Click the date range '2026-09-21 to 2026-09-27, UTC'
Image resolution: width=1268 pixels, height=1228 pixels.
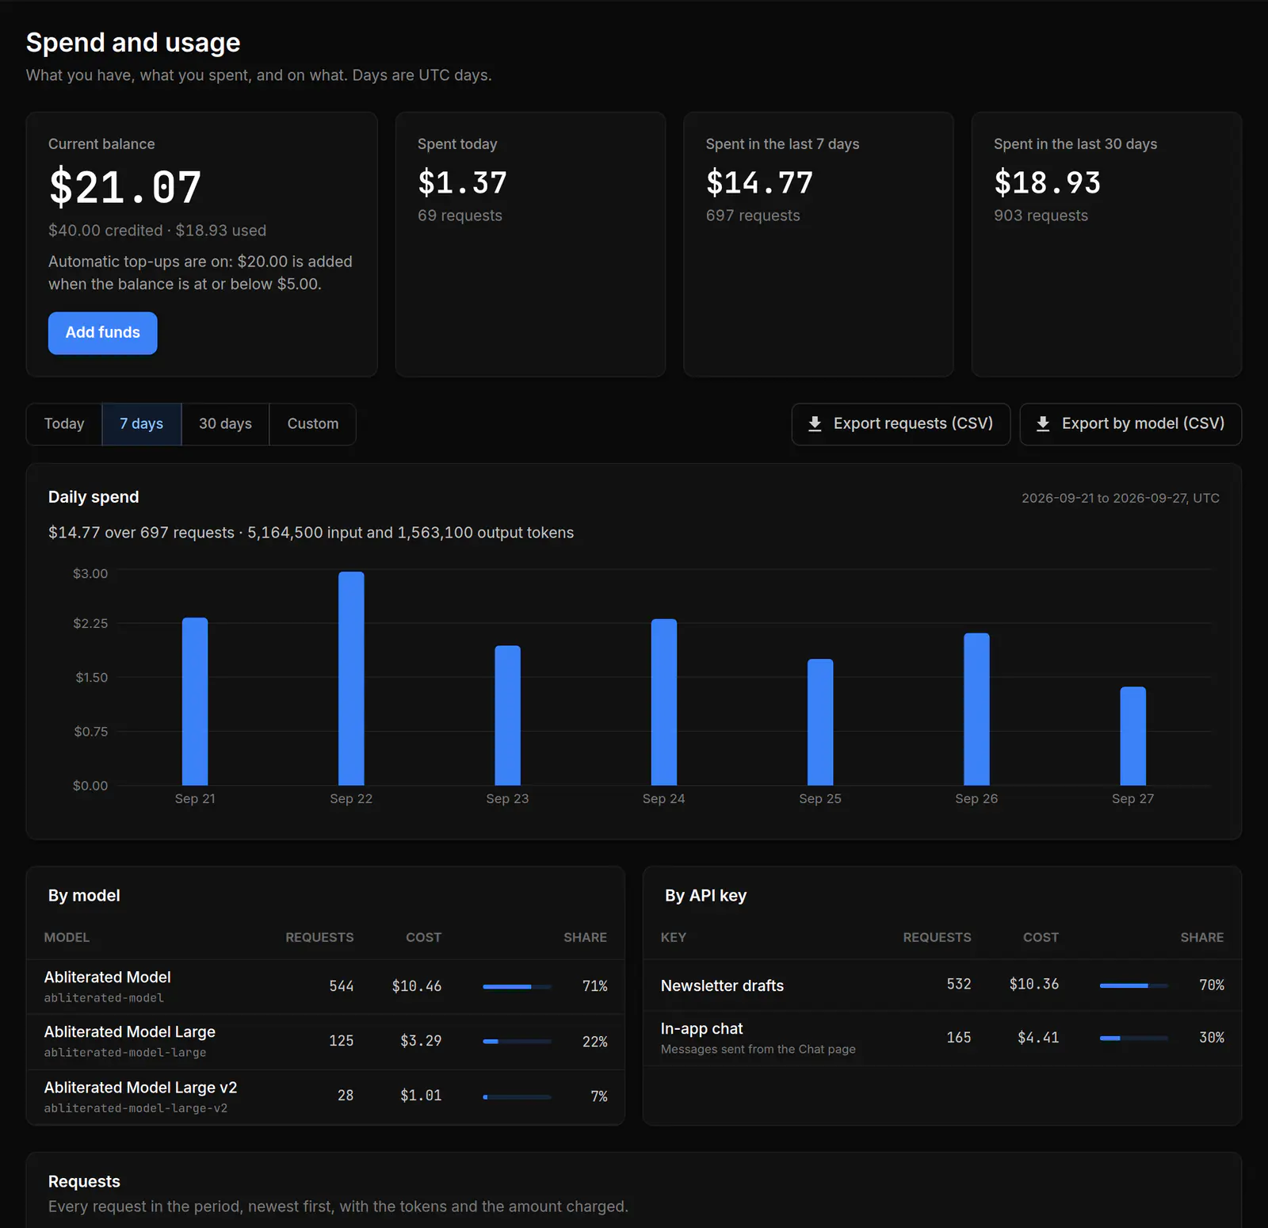coord(1121,498)
